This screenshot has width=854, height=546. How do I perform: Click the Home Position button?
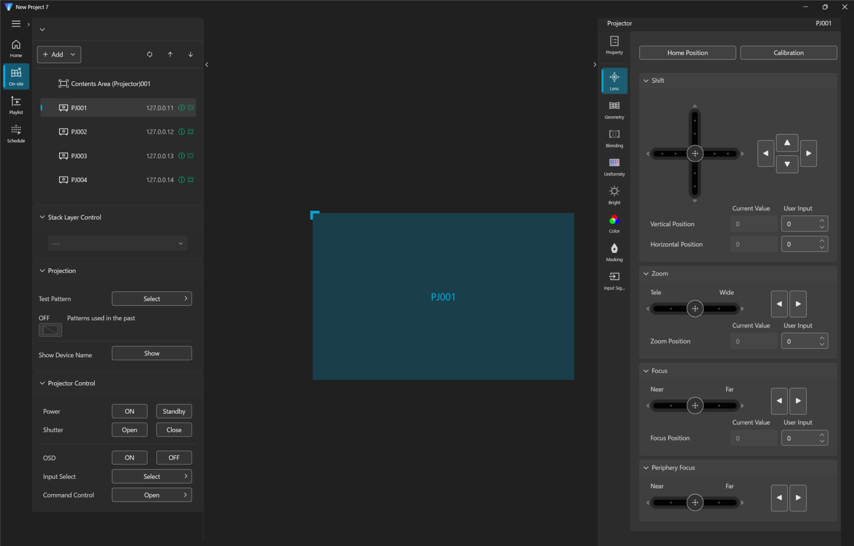[687, 53]
